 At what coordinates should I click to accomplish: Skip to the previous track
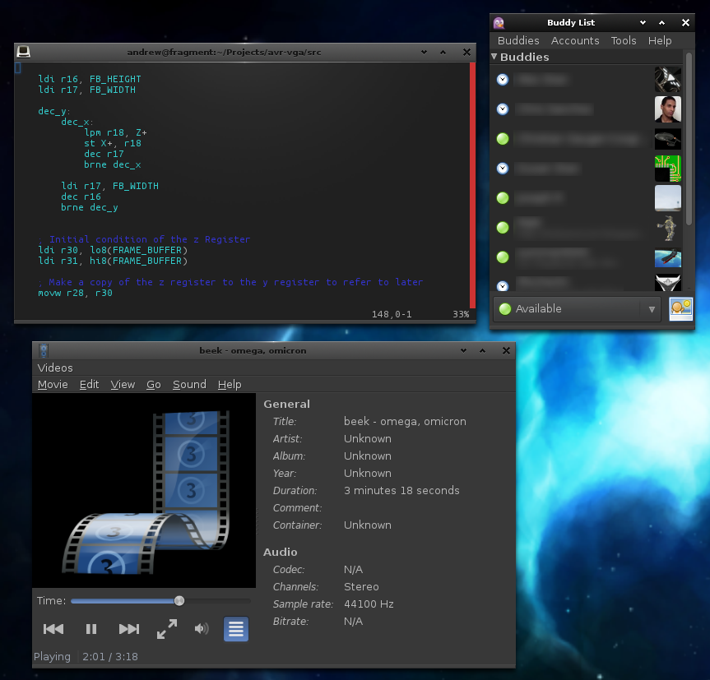pos(53,629)
